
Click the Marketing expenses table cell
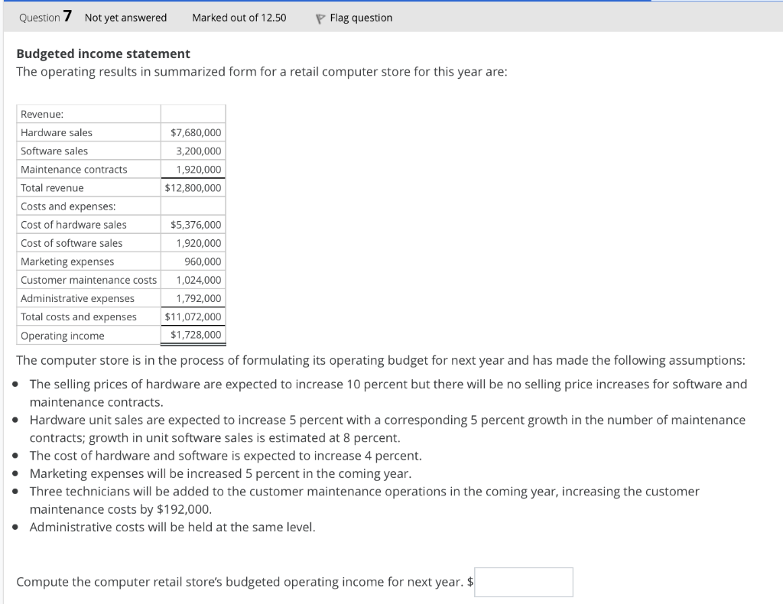(67, 261)
